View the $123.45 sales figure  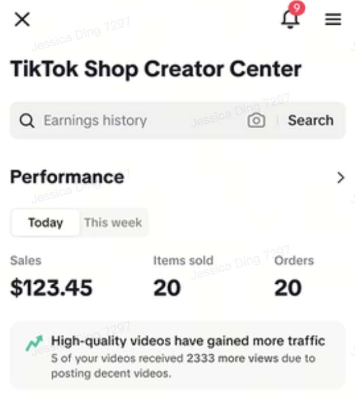point(51,287)
